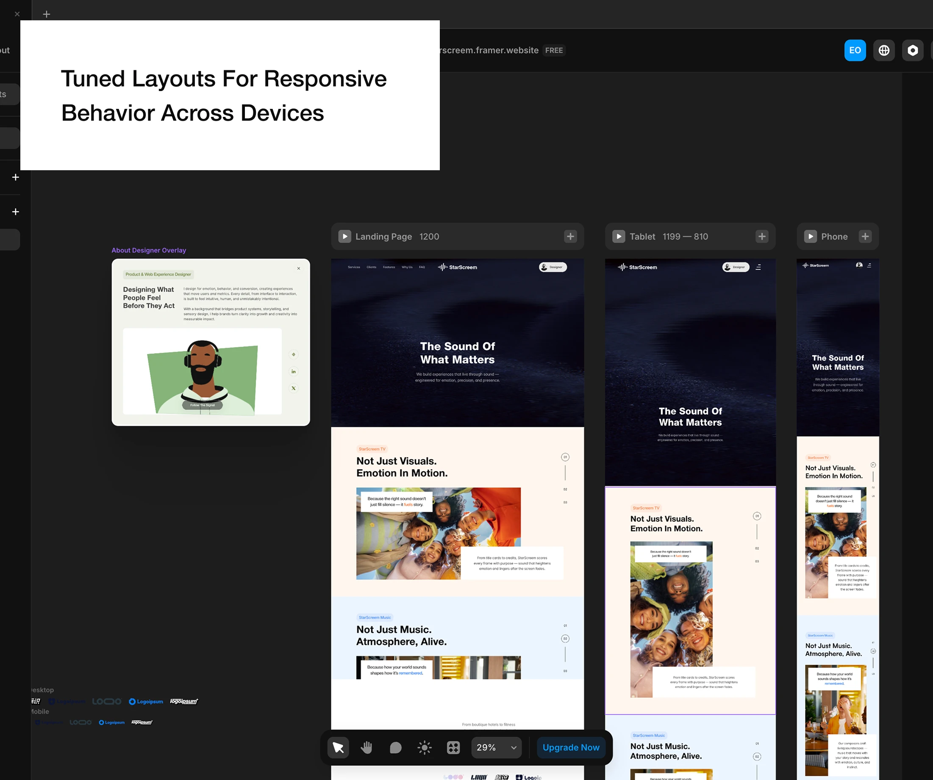Click the EO user avatar
Screen dimensions: 933x780
[855, 51]
